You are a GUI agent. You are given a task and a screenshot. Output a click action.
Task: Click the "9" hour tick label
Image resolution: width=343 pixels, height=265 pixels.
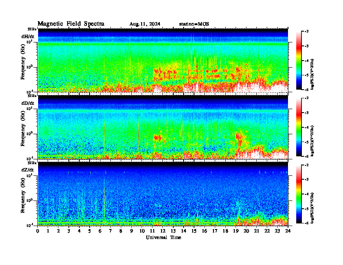(x=132, y=231)
